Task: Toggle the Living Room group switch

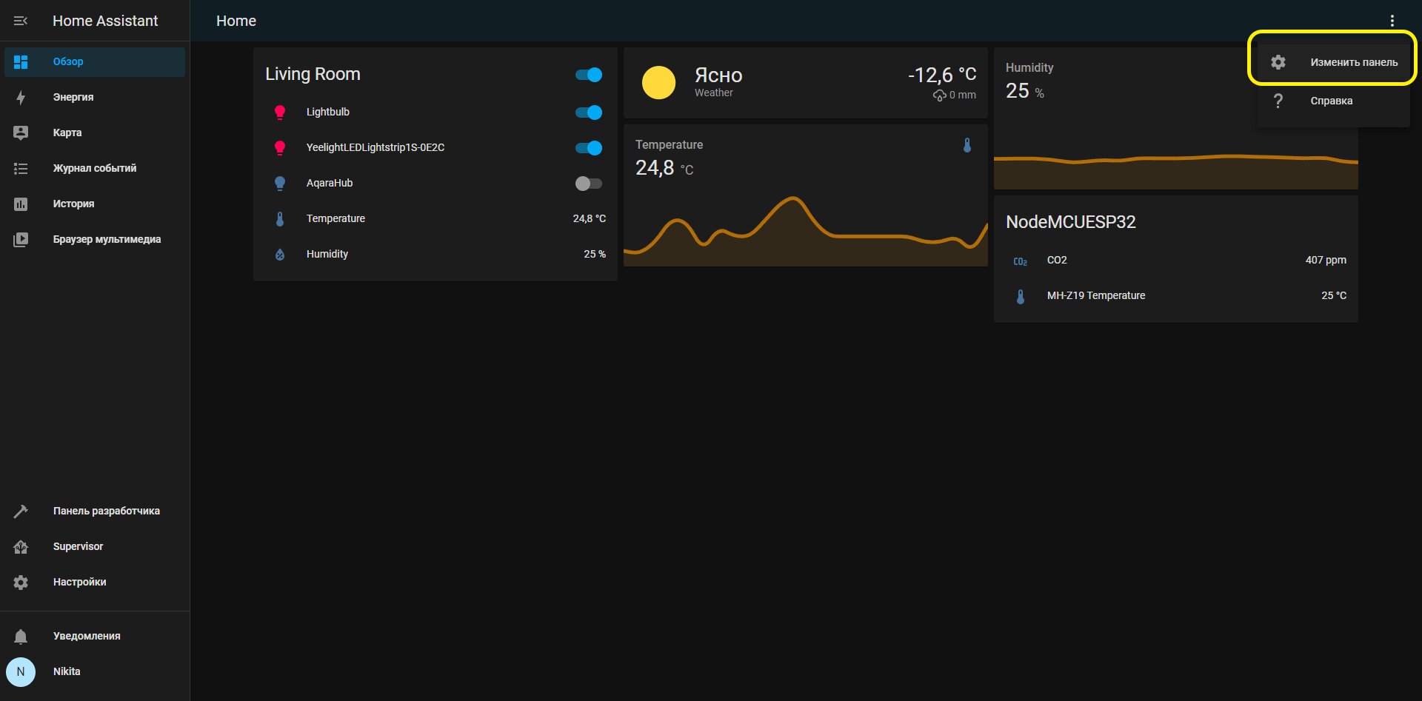Action: [x=589, y=75]
